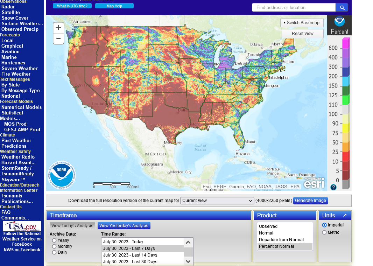The image size is (373, 266).
Task: Open the Current View download dropdown
Action: 217,201
